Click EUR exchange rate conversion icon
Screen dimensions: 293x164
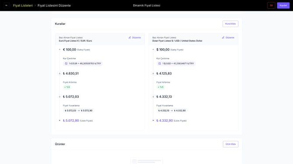(66, 64)
